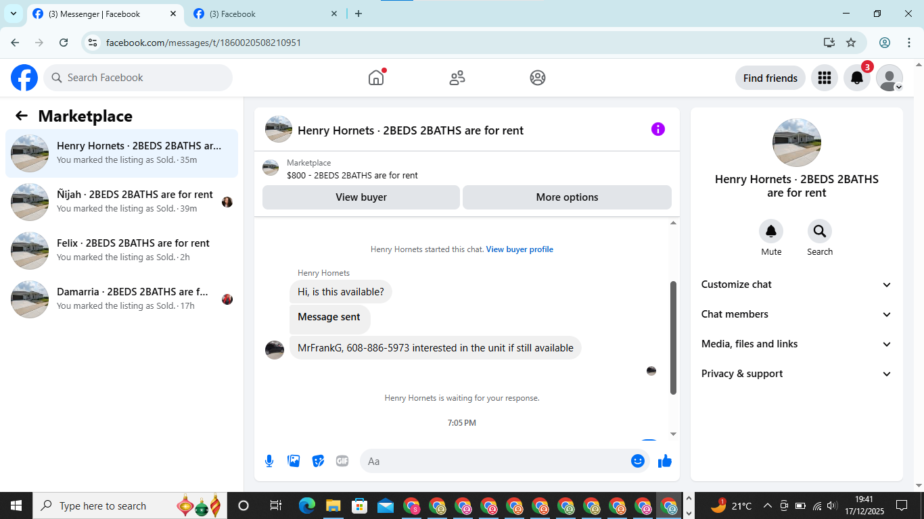The height and width of the screenshot is (519, 924).
Task: Show hidden system tray icons arrow
Action: 768,505
